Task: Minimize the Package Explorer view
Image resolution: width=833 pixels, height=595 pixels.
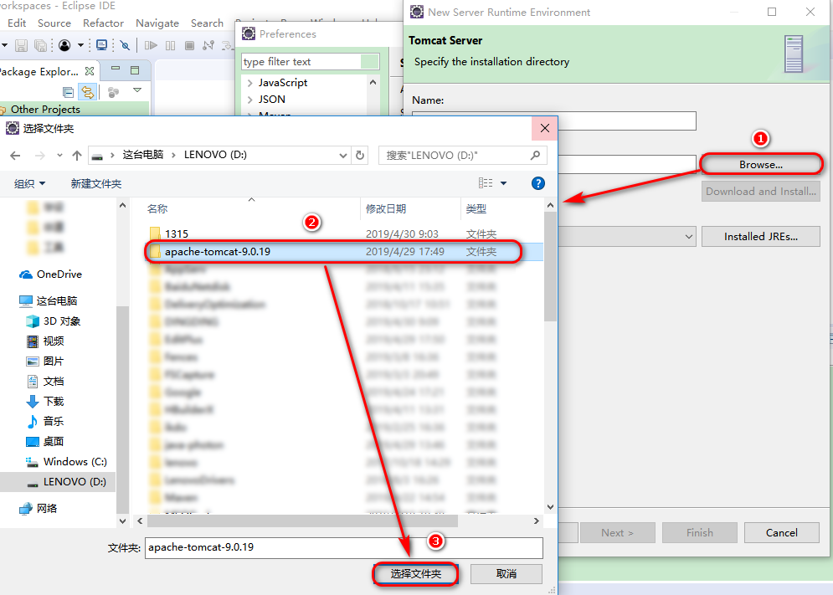Action: [116, 69]
